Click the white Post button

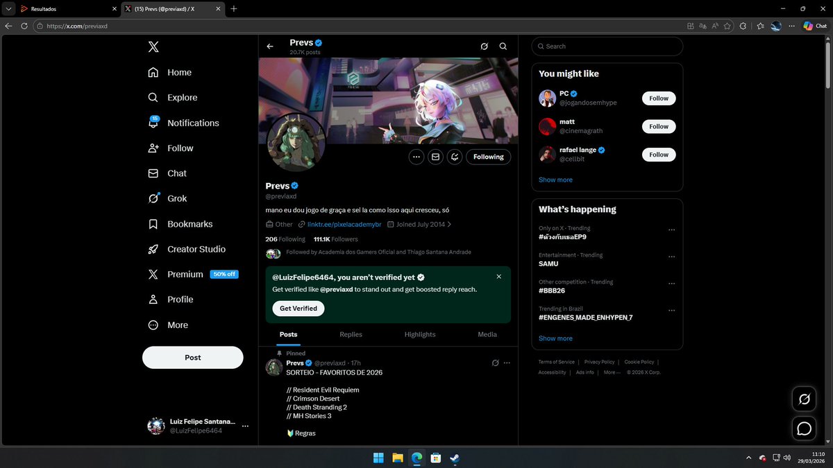pyautogui.click(x=193, y=357)
